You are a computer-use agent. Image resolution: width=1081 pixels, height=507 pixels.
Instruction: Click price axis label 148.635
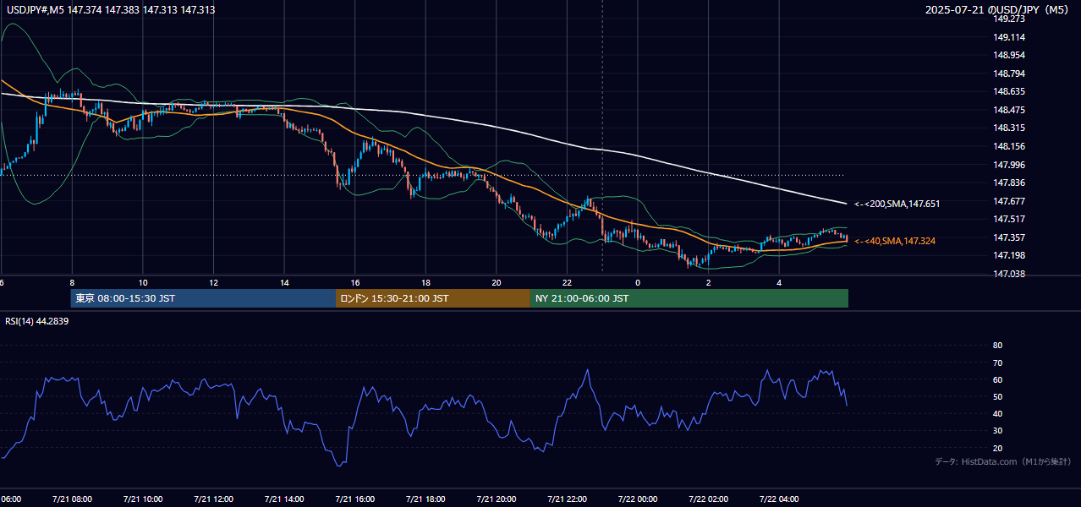1009,91
